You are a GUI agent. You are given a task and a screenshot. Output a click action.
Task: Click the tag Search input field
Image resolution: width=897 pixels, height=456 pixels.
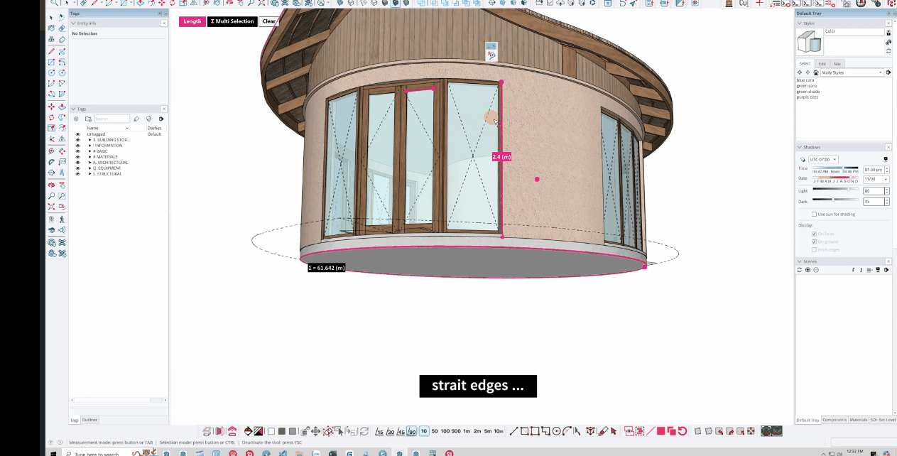click(112, 119)
